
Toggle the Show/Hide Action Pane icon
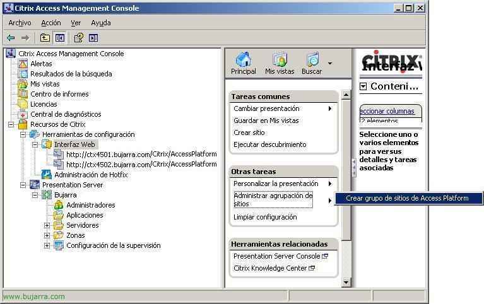pyautogui.click(x=93, y=38)
